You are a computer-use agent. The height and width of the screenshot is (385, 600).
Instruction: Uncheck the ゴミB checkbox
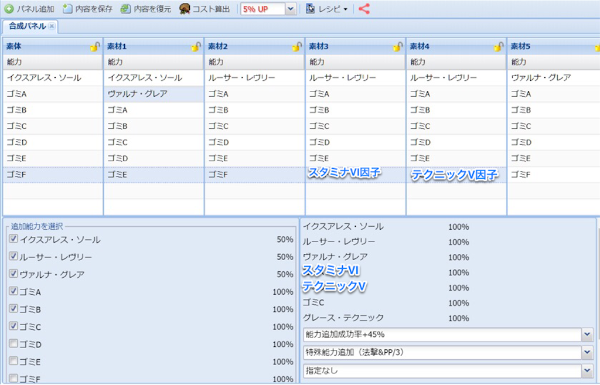pos(13,308)
